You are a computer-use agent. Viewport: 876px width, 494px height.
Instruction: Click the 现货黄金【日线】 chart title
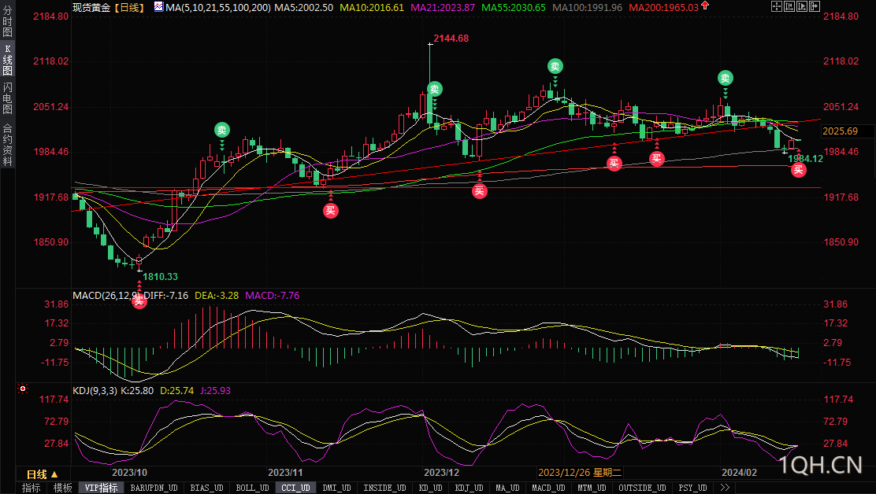click(x=109, y=7)
